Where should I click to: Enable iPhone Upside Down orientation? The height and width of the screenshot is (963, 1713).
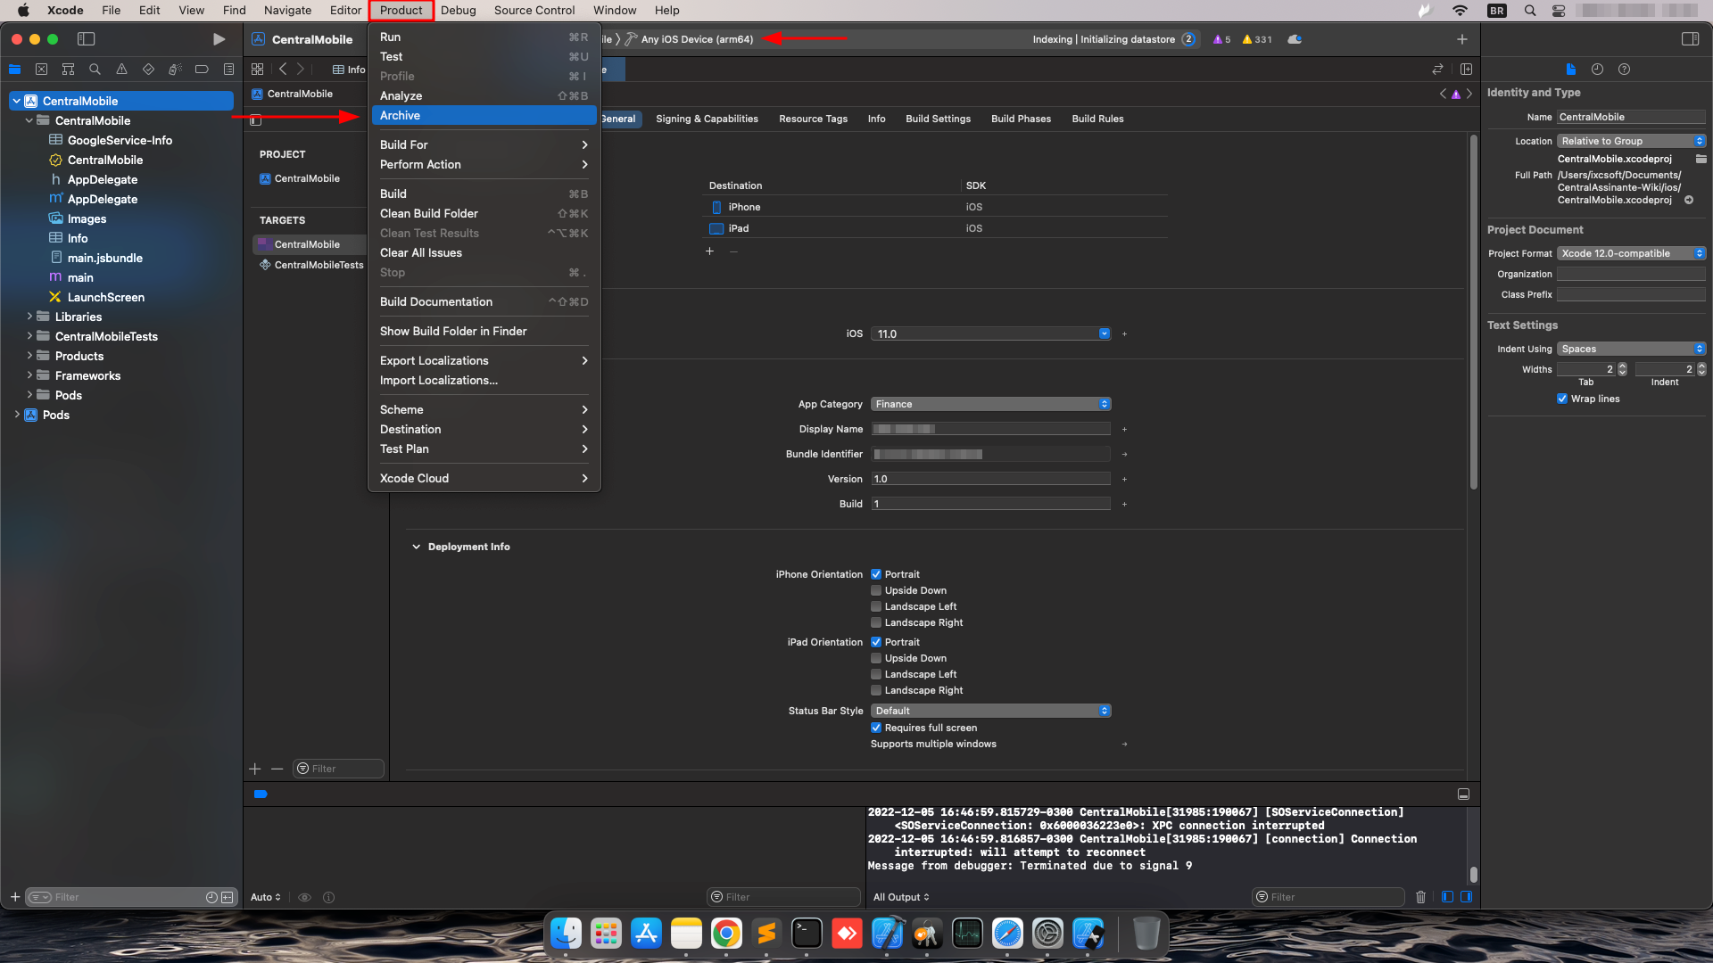coord(876,590)
